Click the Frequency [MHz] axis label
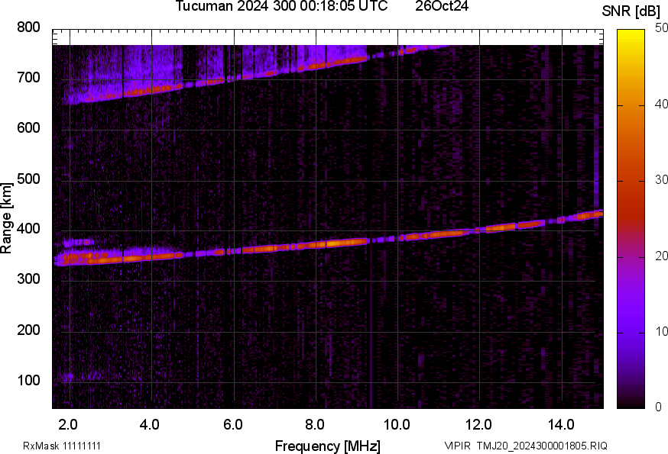 click(x=327, y=446)
